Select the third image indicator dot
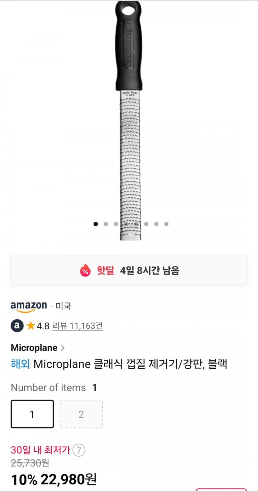Image resolution: width=258 pixels, height=492 pixels. coord(116,224)
